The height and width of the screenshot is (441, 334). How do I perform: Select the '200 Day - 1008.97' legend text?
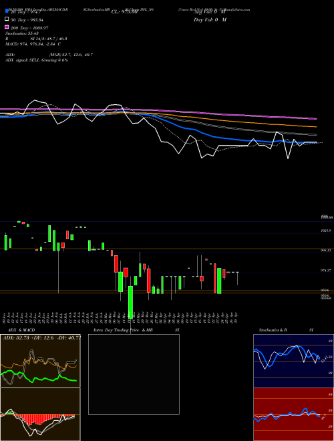[29, 28]
